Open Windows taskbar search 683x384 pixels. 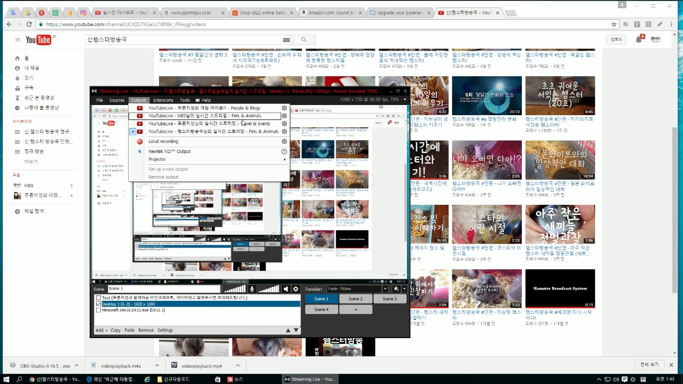tap(20, 379)
